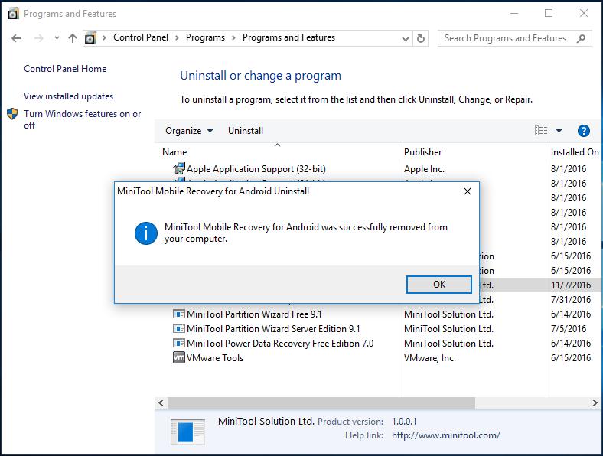Open the address bar history dropdown
The height and width of the screenshot is (456, 603).
[x=406, y=38]
